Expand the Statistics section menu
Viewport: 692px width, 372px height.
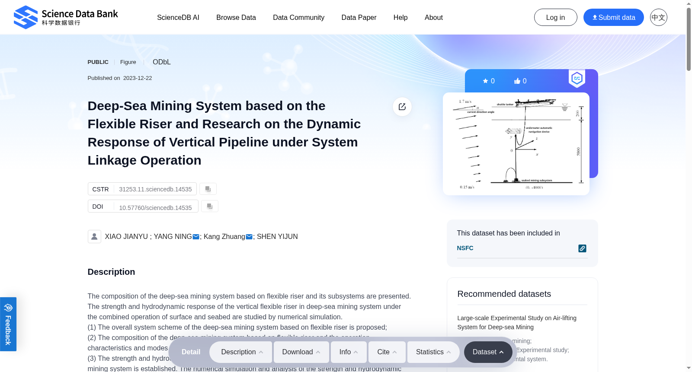point(433,352)
